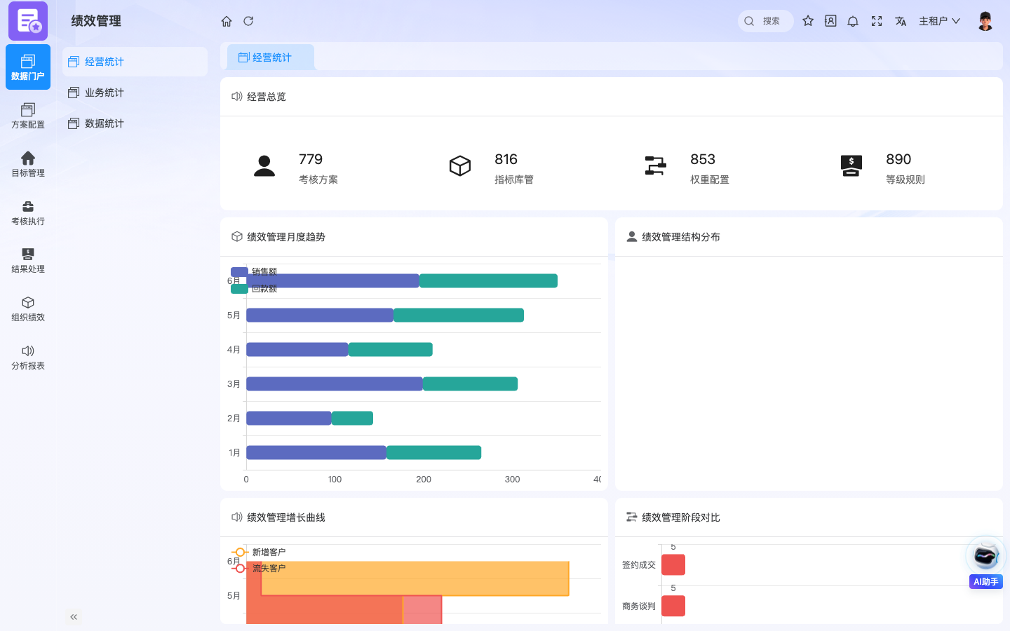This screenshot has height=631, width=1010.
Task: Open 数据门户 in sidebar
Action: pos(28,67)
